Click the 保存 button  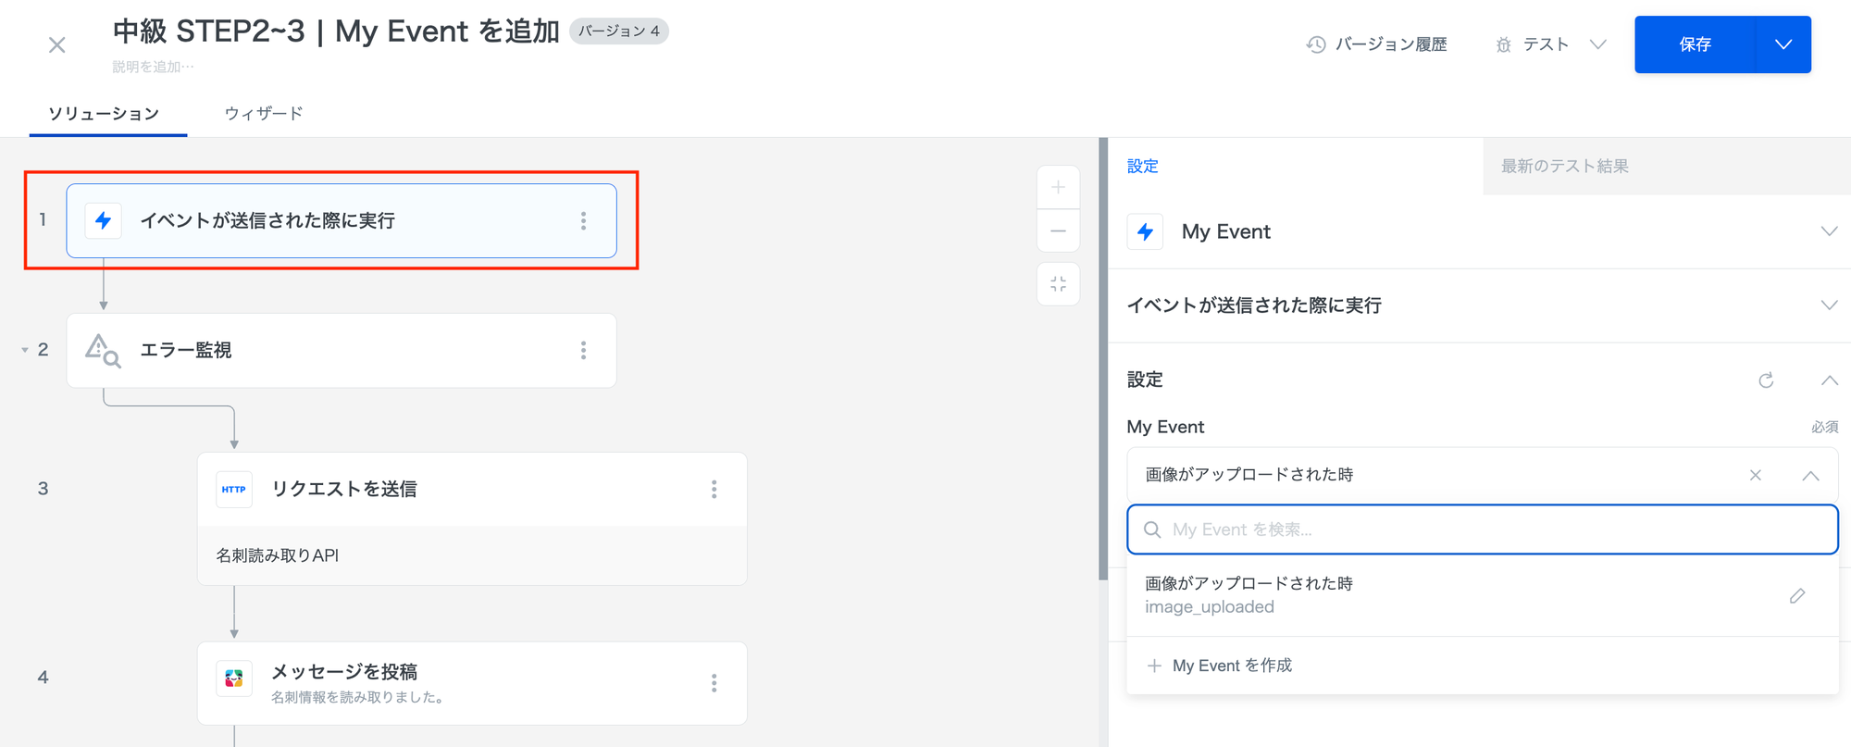click(x=1694, y=44)
